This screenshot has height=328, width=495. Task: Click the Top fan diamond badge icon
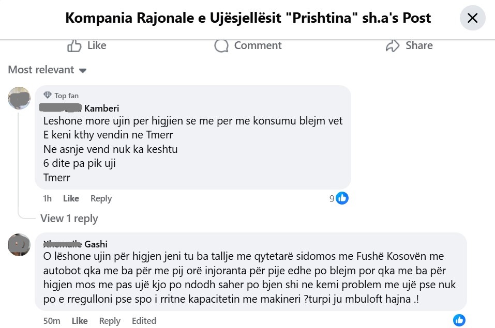point(48,96)
